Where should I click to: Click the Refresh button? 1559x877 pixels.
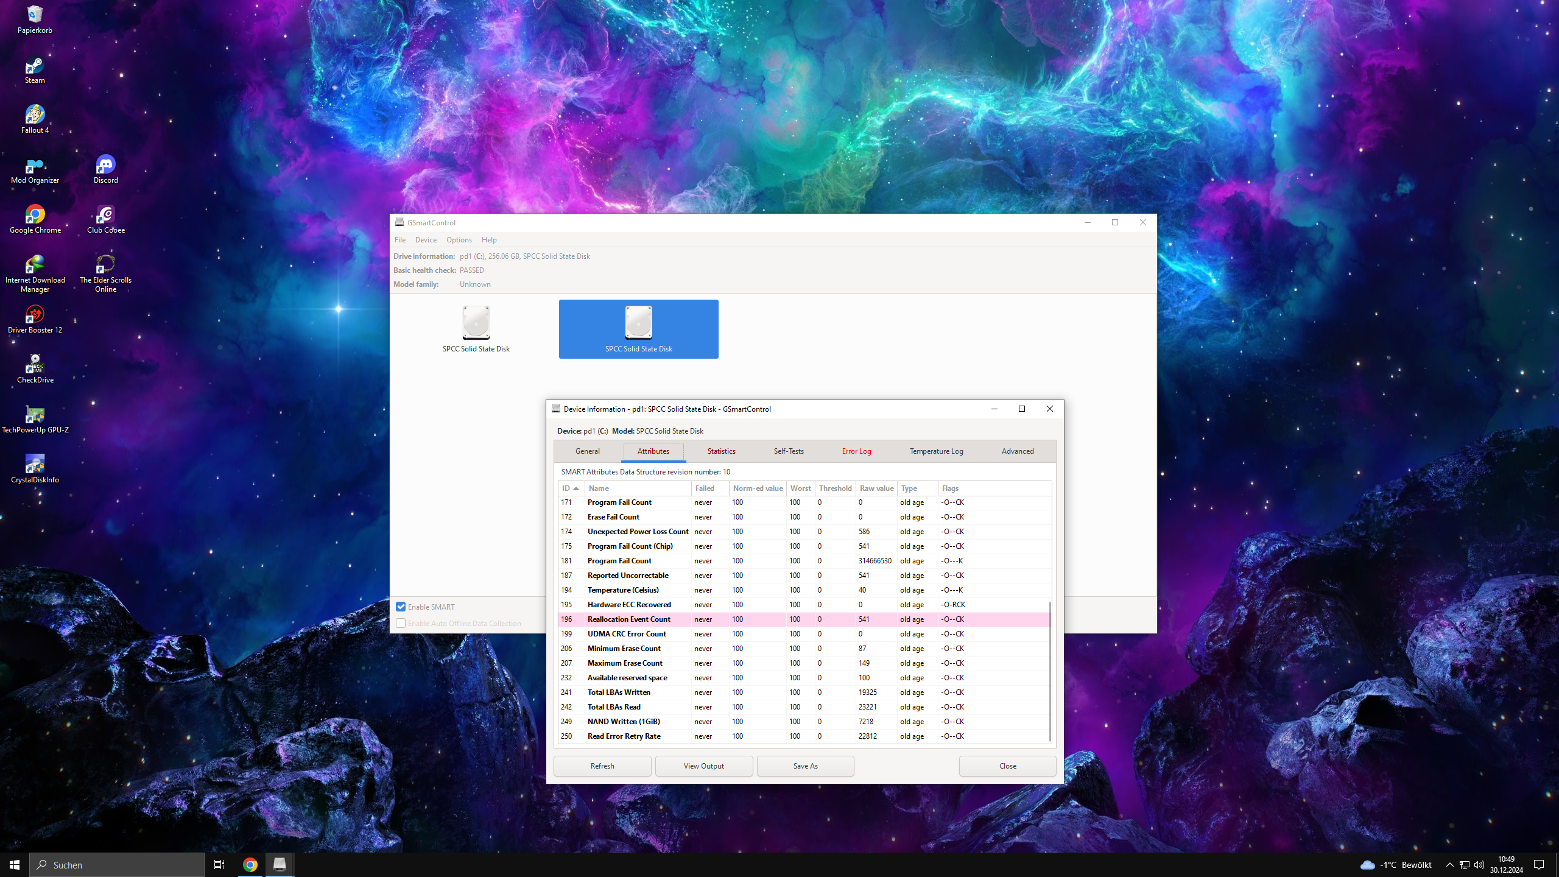click(602, 766)
